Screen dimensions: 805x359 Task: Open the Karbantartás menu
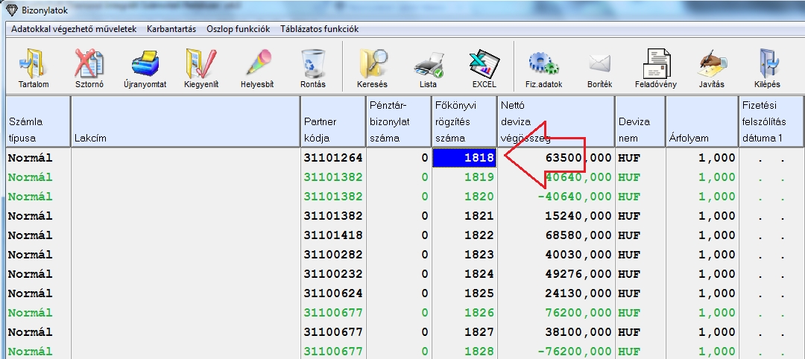pyautogui.click(x=171, y=29)
